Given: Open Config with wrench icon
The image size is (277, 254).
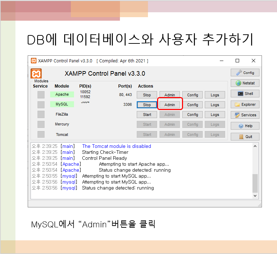Looking at the screenshot, I should pyautogui.click(x=245, y=73).
